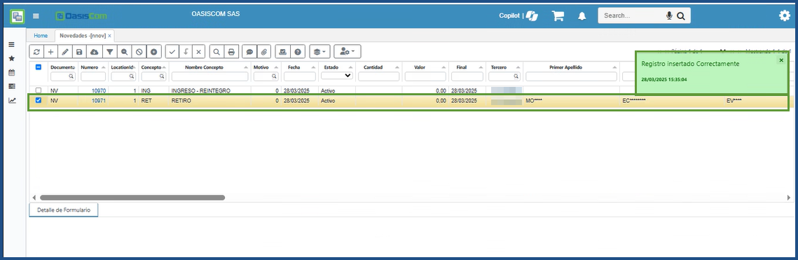
Task: Click the microphone in the search box
Action: [669, 16]
